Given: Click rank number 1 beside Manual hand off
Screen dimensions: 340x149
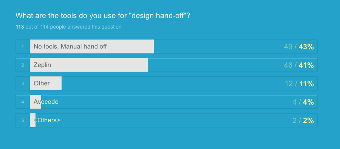Looking at the screenshot, I should click(x=23, y=46).
